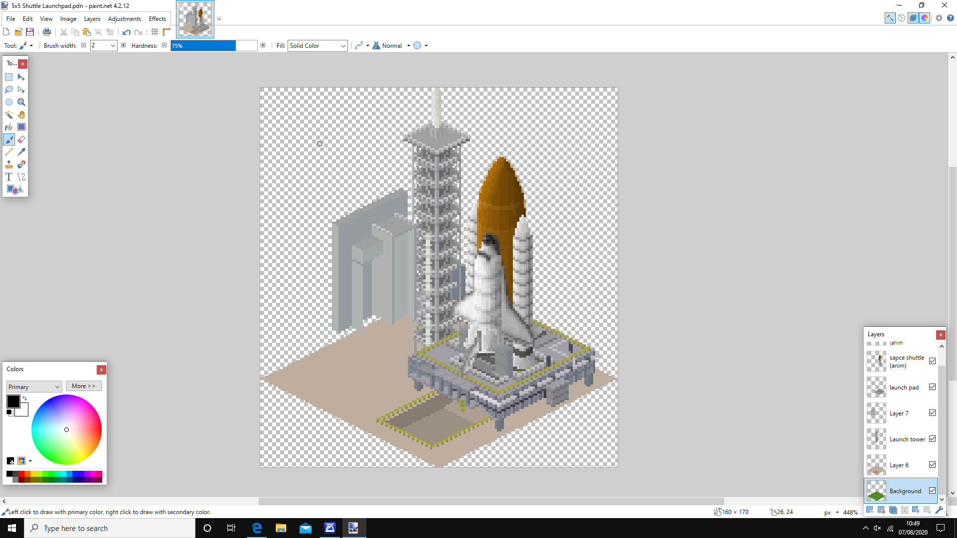Viewport: 957px width, 538px height.
Task: Hide the Launch tower layer
Action: [932, 438]
